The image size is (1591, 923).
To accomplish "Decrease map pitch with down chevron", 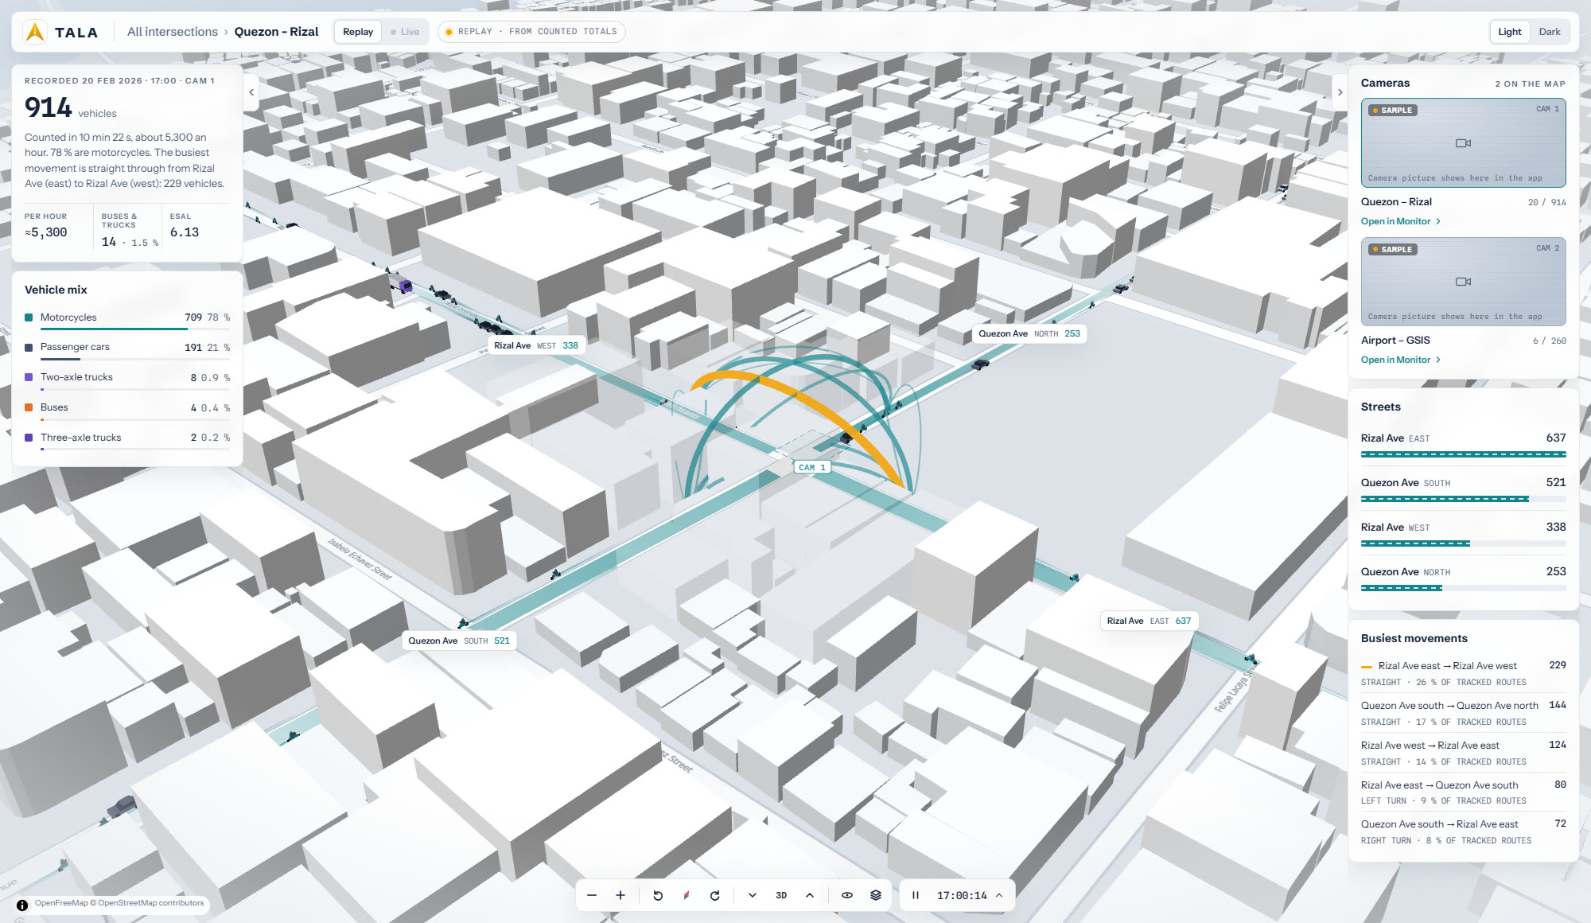I will click(753, 895).
